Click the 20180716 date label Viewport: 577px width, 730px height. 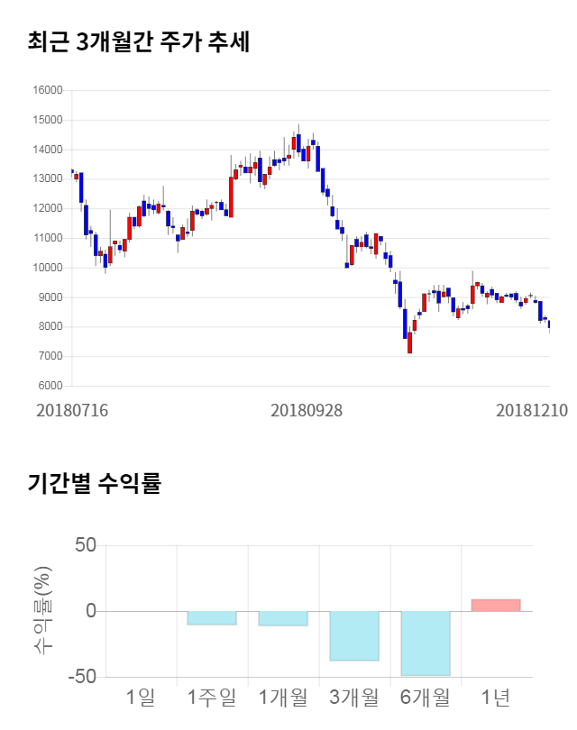click(x=72, y=410)
